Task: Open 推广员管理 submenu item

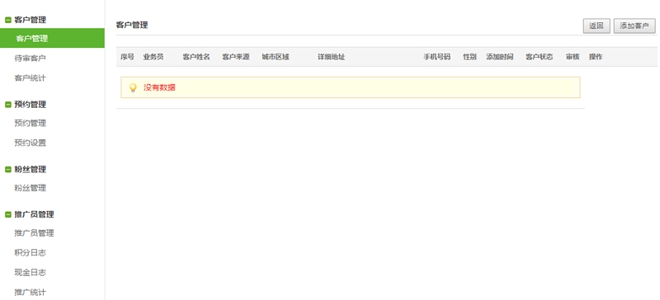Action: (x=34, y=233)
